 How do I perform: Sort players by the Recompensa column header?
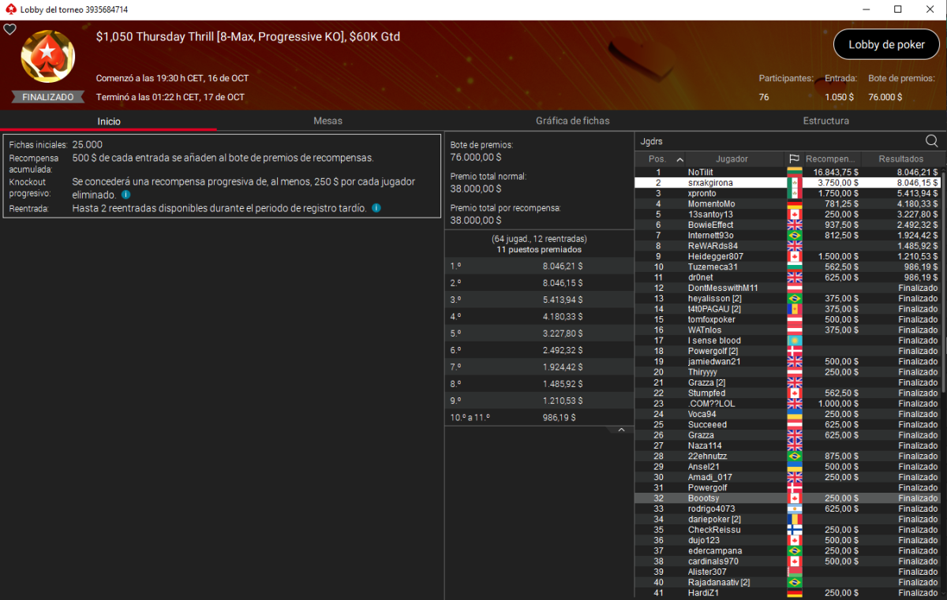tap(831, 159)
